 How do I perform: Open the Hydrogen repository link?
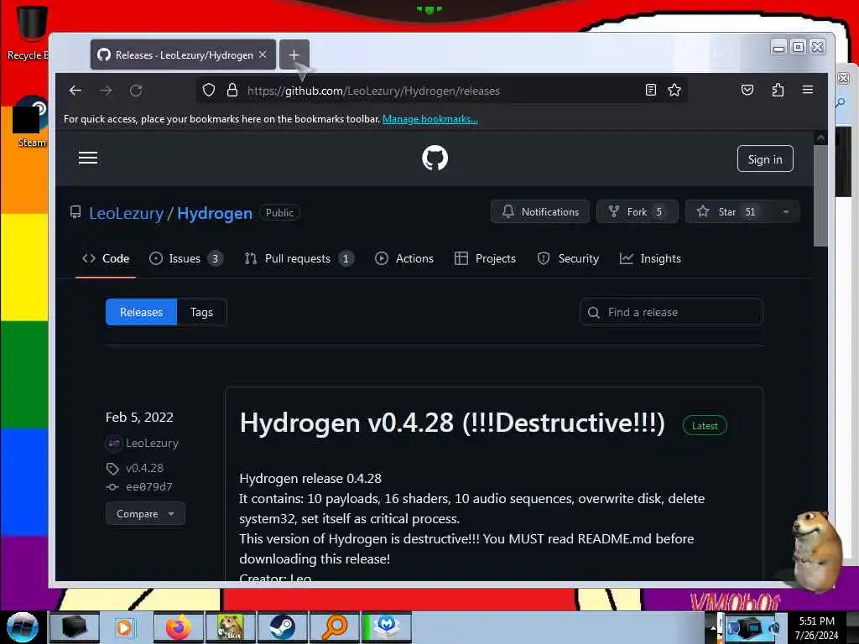(215, 213)
